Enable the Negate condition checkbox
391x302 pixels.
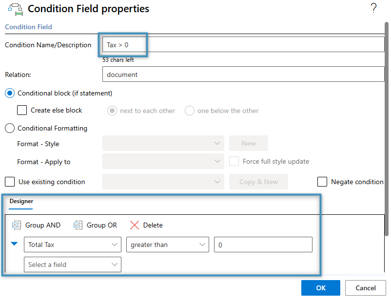322,182
